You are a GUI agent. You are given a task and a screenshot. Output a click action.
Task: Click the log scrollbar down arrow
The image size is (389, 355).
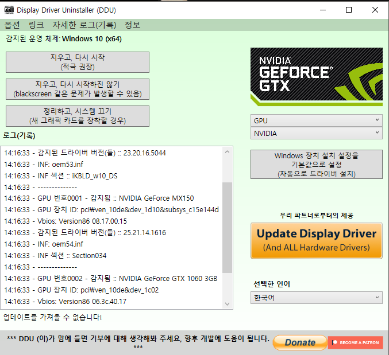(x=227, y=304)
